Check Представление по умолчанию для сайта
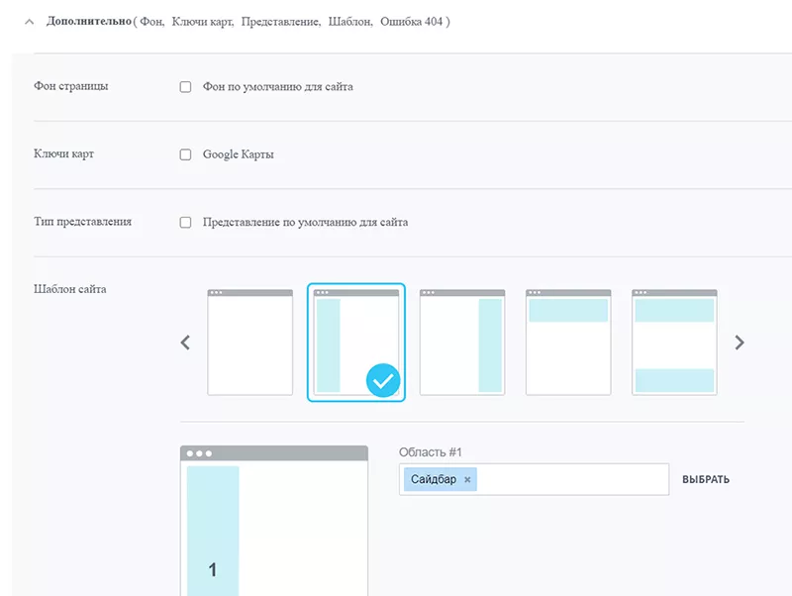 point(185,222)
